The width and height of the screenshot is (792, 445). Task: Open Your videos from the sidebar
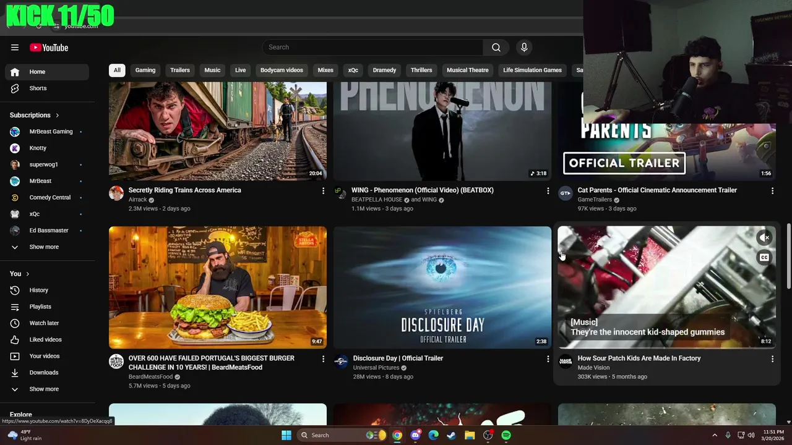[47, 356]
